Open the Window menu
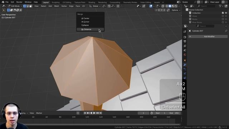The image size is (229, 129). [28, 2]
